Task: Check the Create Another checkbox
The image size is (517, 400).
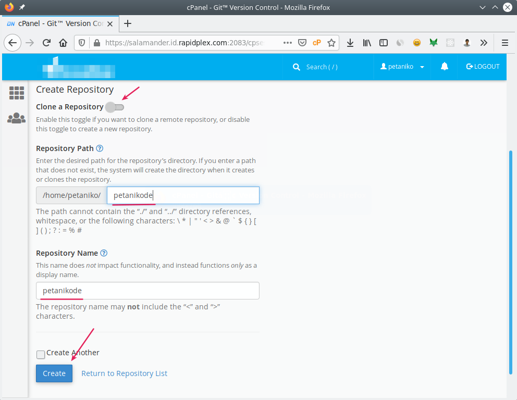Action: [40, 354]
